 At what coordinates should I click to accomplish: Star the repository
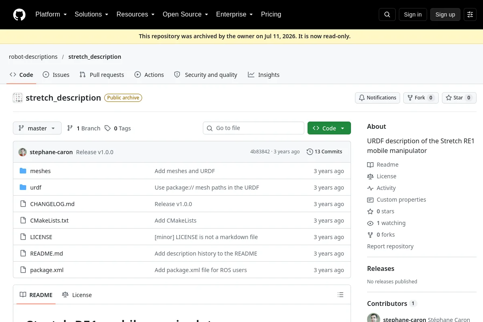(x=459, y=98)
